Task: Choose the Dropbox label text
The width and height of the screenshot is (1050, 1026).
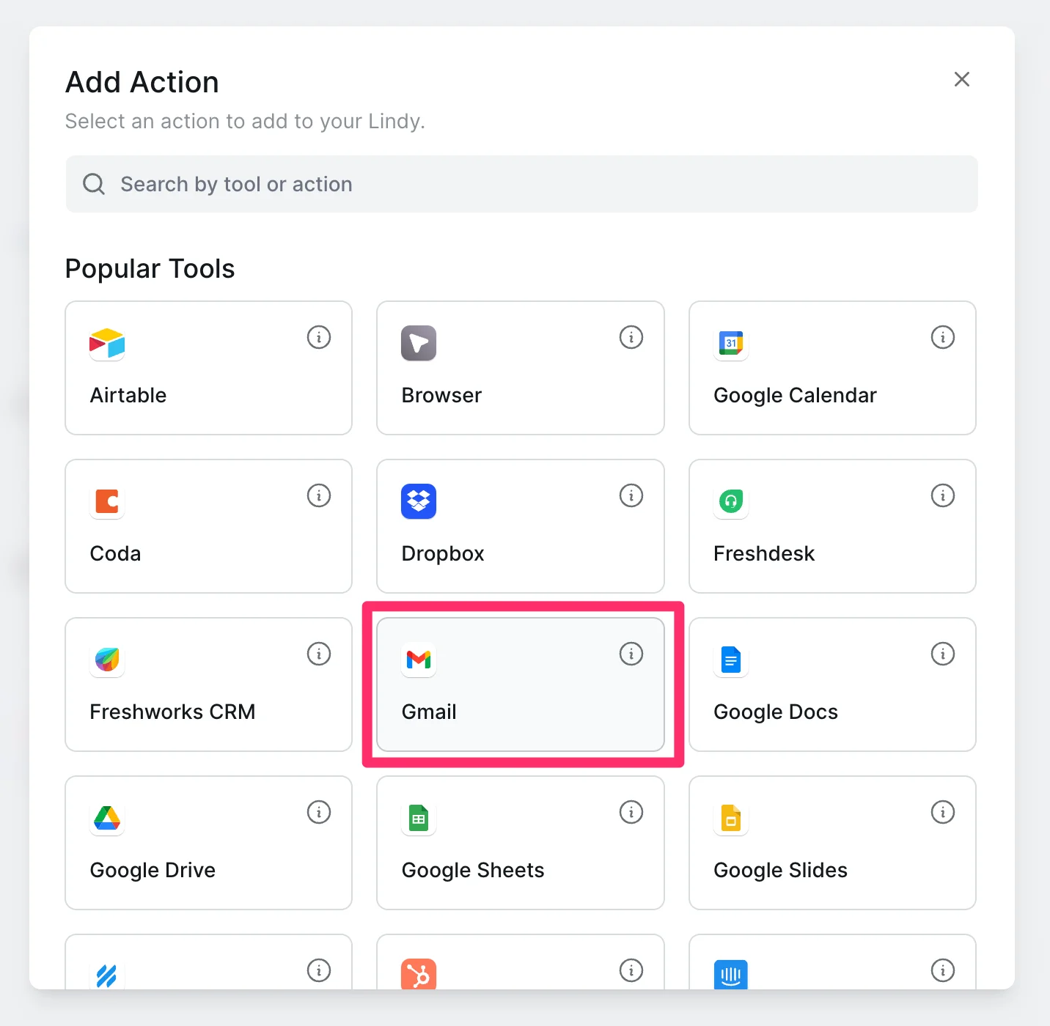Action: [443, 554]
